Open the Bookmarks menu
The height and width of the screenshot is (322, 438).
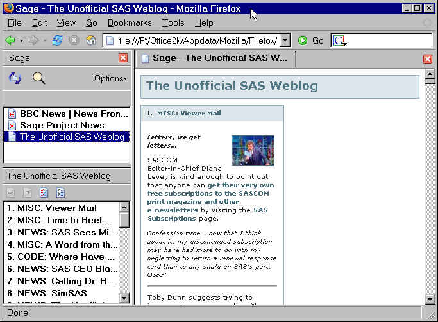tap(130, 22)
